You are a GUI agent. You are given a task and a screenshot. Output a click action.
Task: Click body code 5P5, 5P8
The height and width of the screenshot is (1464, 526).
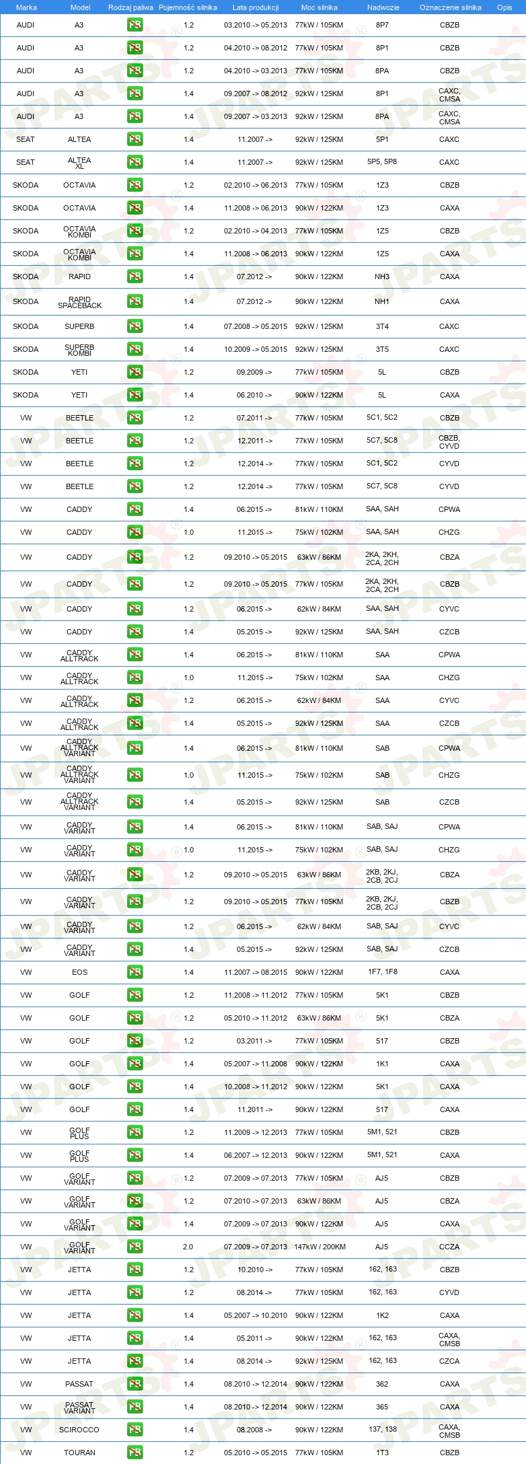[382, 162]
